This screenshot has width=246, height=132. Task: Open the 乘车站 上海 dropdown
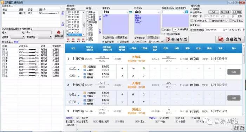(x=127, y=12)
